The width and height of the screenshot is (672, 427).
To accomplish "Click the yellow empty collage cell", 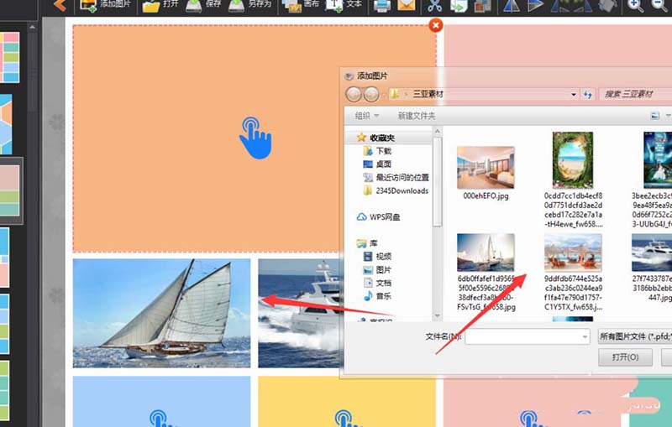I will (347, 401).
